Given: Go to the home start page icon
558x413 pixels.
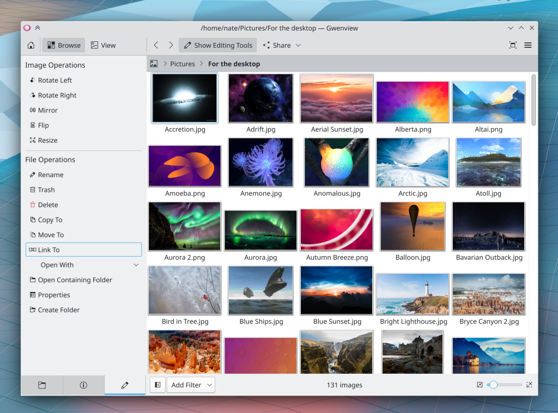Looking at the screenshot, I should 31,45.
